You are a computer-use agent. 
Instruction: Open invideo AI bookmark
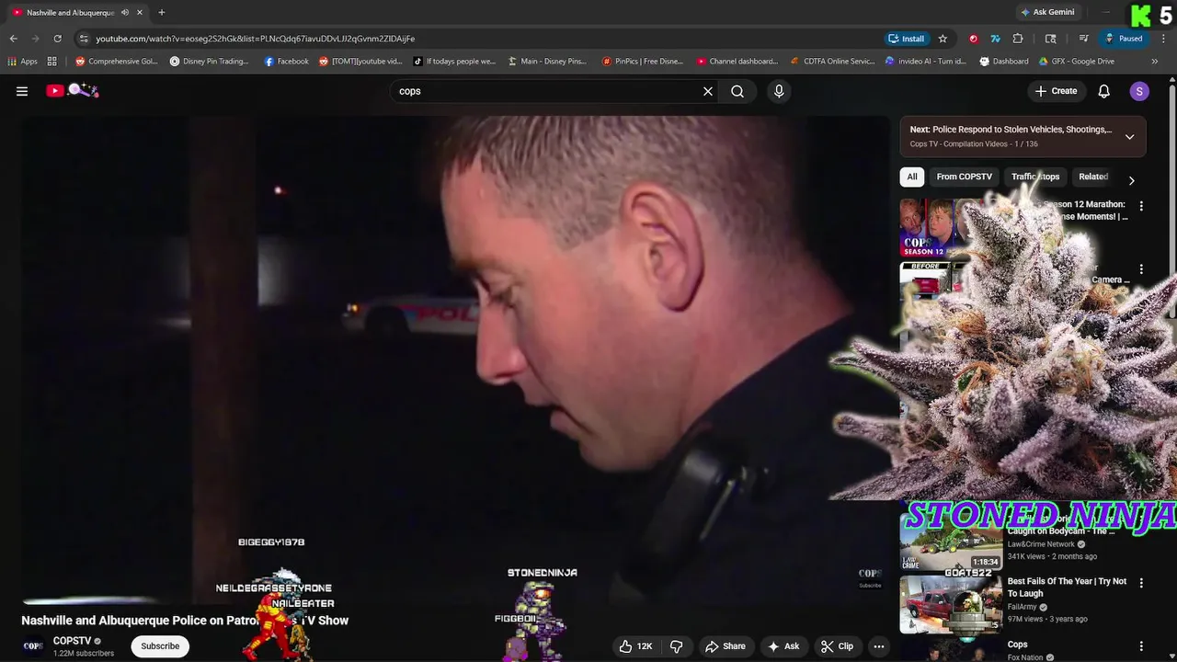tap(925, 62)
